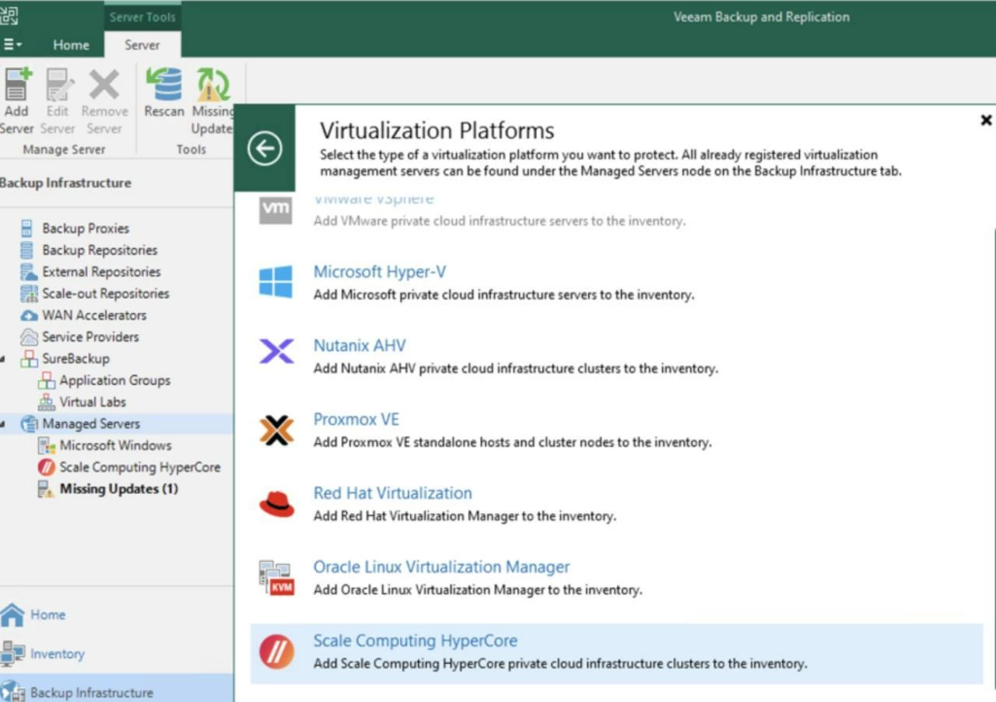The width and height of the screenshot is (996, 702).
Task: Click the Scale-out Repositories tree icon
Action: tap(29, 293)
